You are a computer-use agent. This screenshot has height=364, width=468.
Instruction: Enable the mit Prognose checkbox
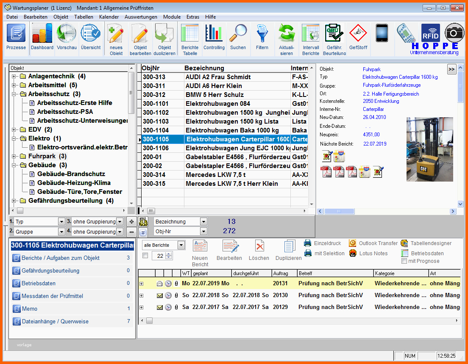pos(404,261)
